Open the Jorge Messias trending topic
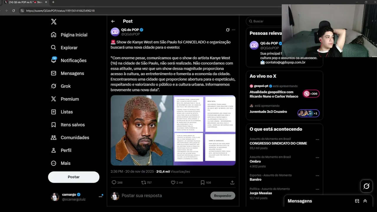 [261, 193]
